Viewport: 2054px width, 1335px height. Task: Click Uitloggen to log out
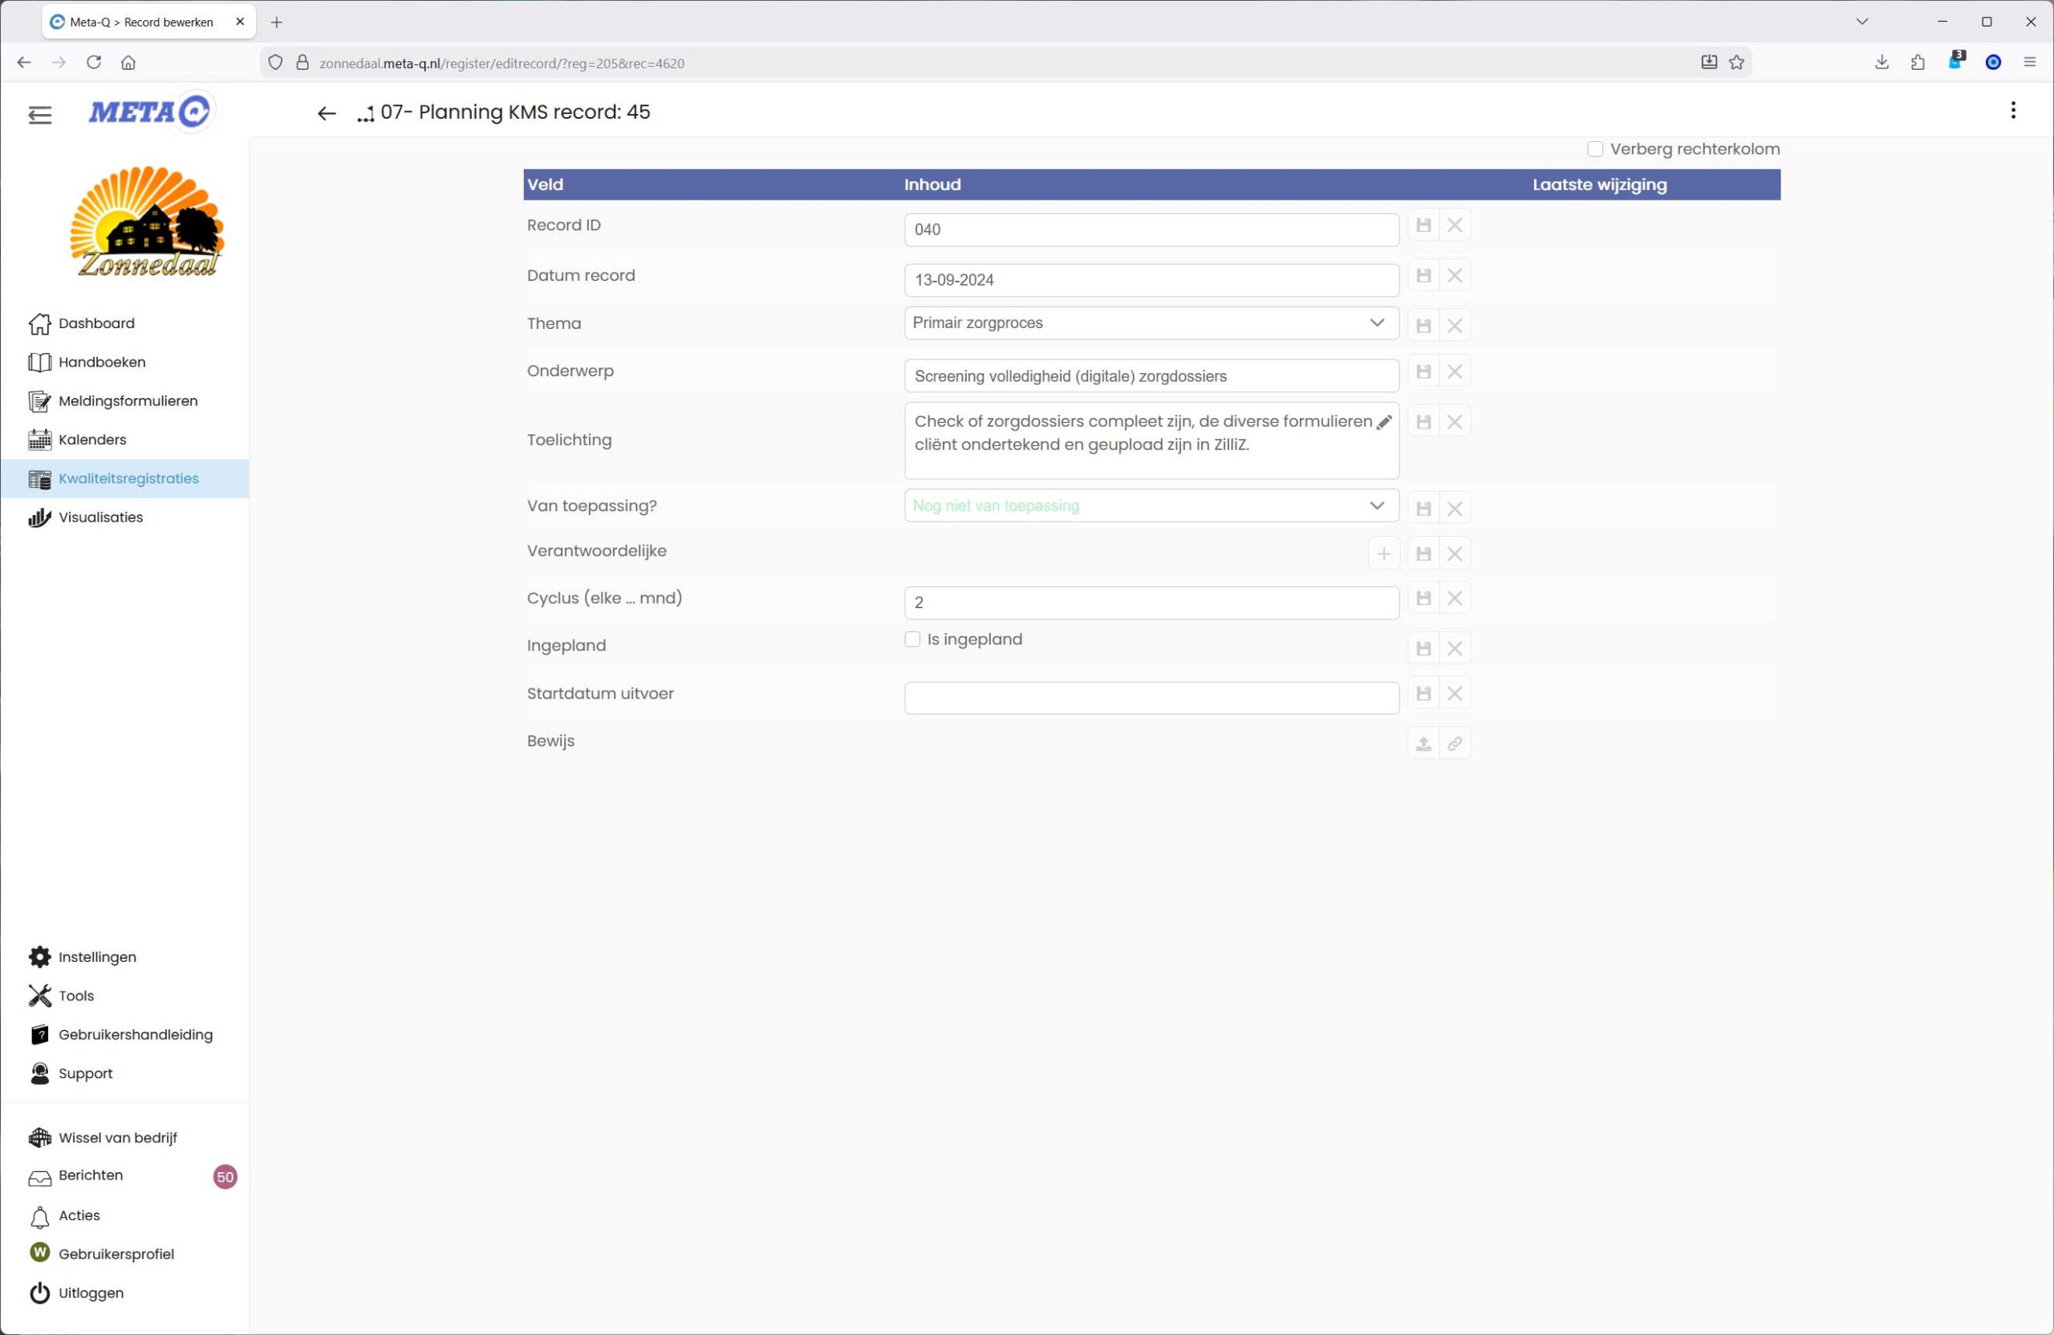point(91,1292)
